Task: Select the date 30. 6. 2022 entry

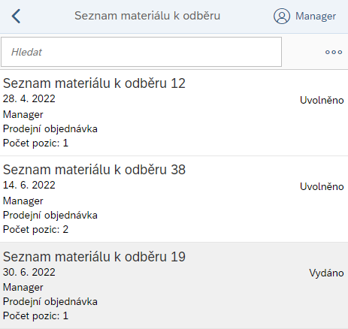Action: [29, 272]
